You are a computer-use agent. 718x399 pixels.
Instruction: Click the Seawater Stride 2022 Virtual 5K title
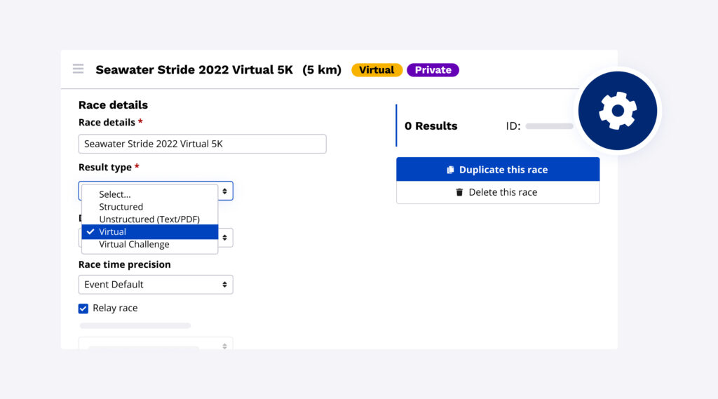pyautogui.click(x=194, y=70)
